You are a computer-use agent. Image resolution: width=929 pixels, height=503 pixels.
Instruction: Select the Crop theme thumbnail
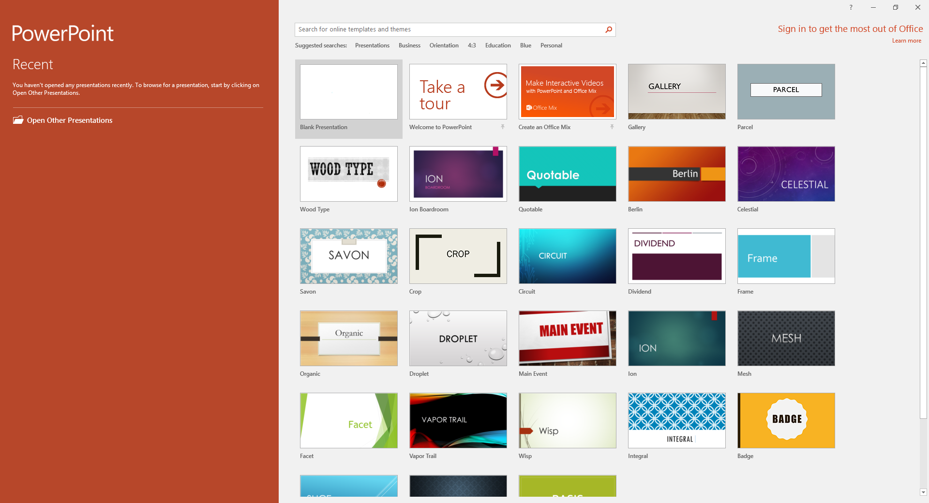click(x=458, y=256)
